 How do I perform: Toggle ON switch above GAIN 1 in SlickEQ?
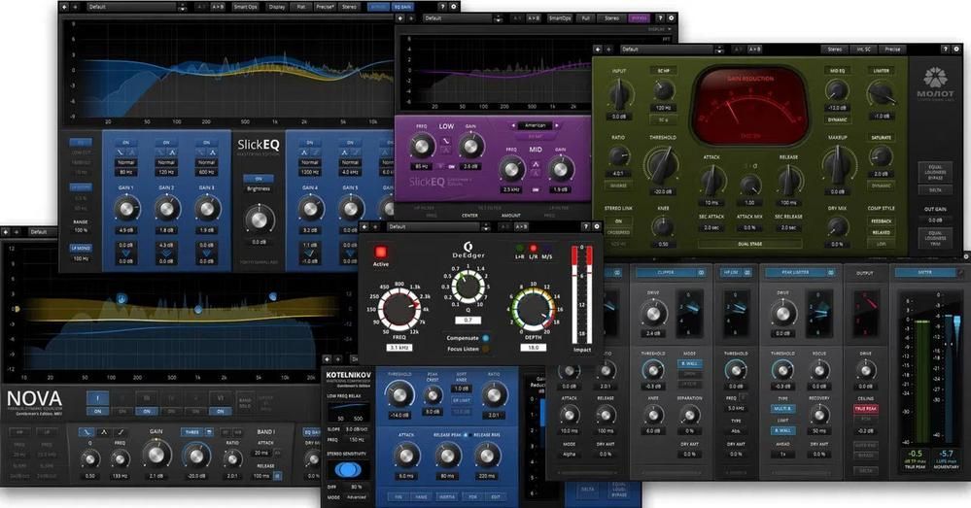tap(125, 143)
